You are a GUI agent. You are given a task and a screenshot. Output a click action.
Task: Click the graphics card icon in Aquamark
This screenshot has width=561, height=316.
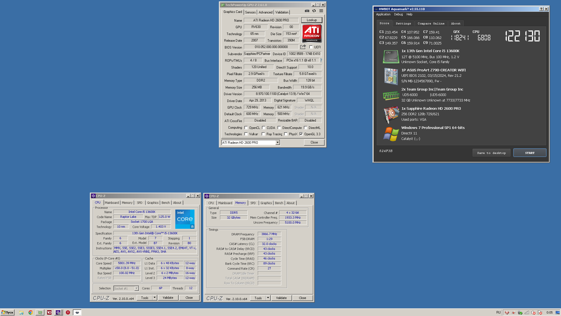[391, 115]
